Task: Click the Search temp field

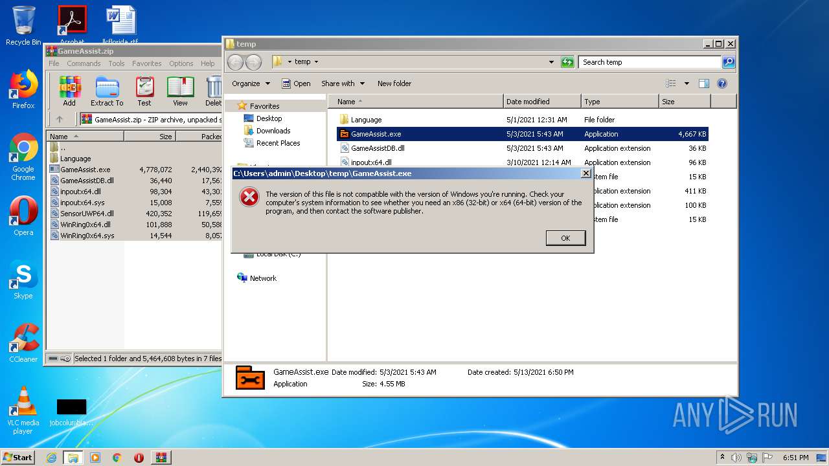Action: coord(650,62)
